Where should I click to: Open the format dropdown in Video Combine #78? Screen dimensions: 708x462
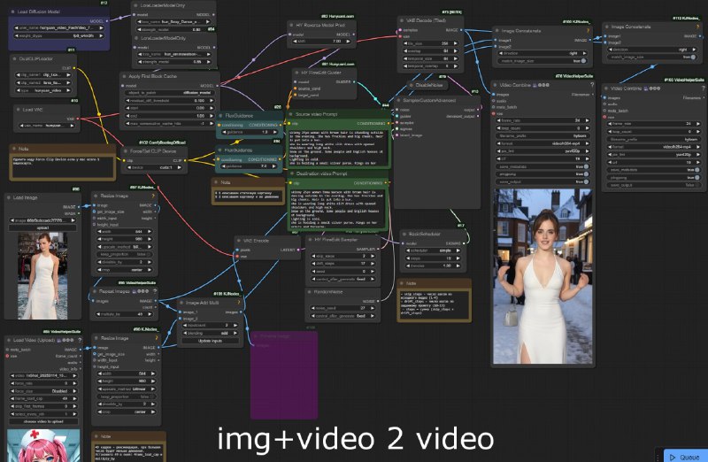pyautogui.click(x=543, y=143)
